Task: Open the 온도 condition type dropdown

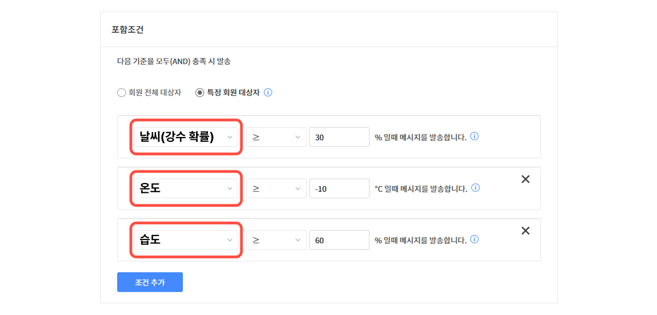Action: coord(186,188)
